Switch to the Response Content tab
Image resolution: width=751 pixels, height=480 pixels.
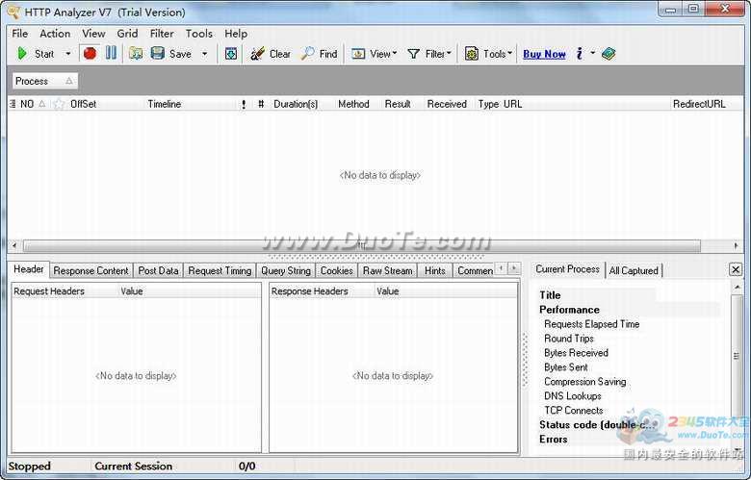pyautogui.click(x=91, y=271)
